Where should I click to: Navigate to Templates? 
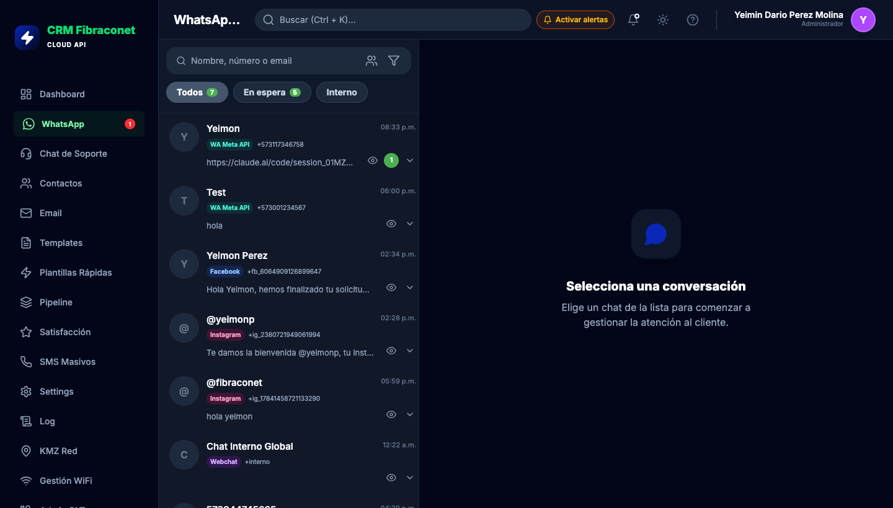79,243
